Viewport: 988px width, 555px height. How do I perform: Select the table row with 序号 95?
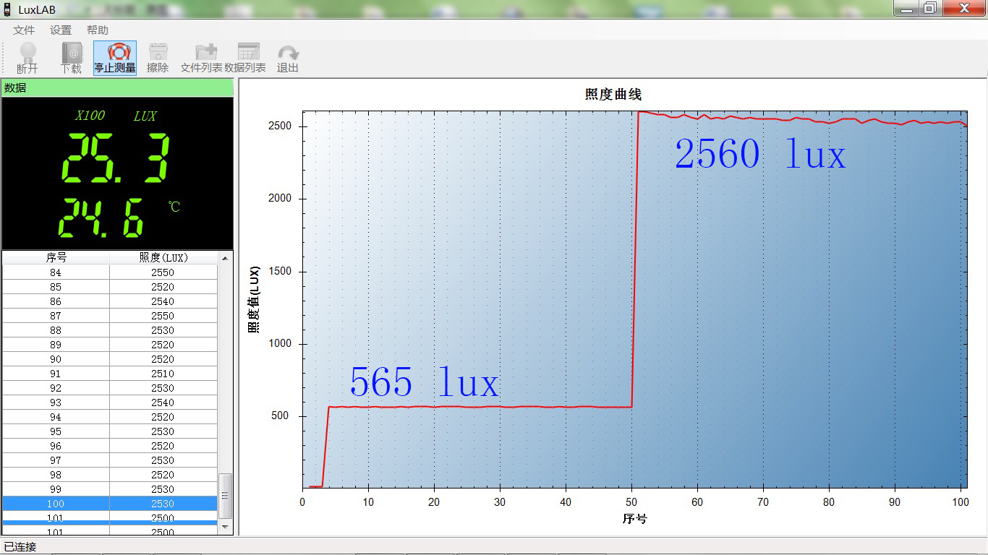(x=110, y=431)
